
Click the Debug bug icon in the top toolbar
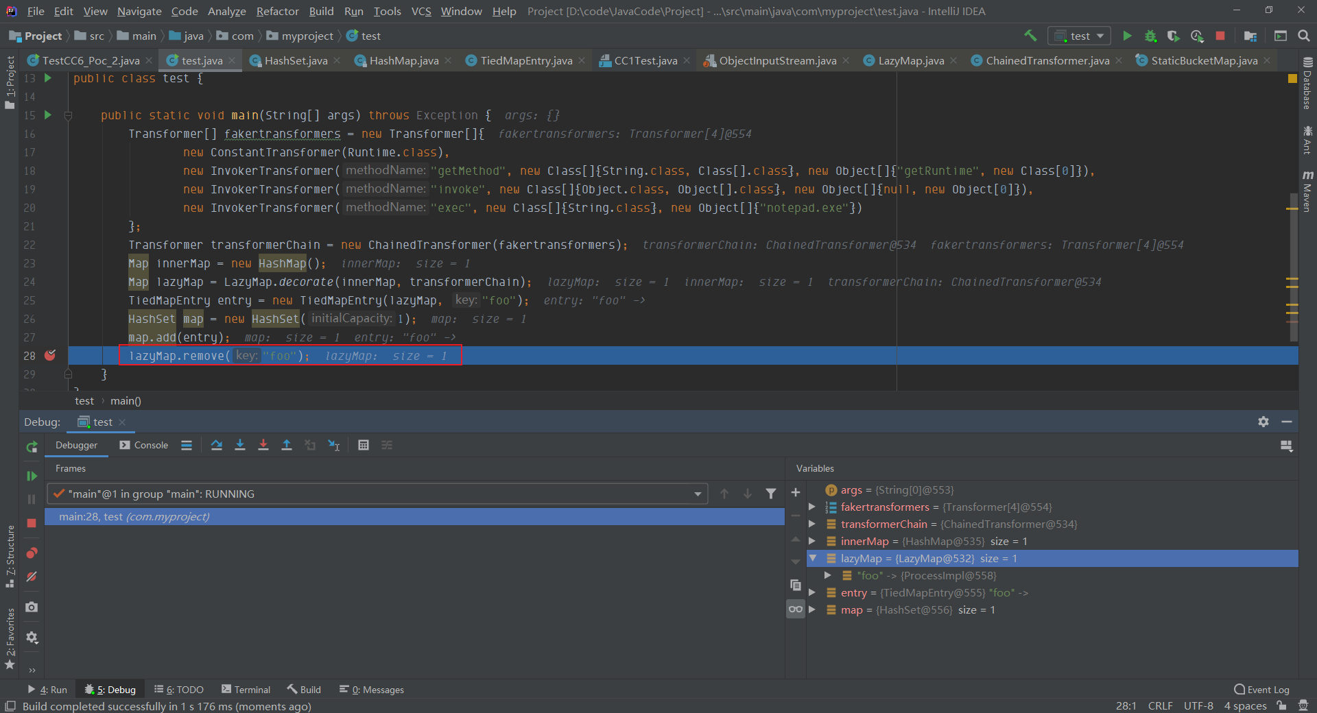1150,36
